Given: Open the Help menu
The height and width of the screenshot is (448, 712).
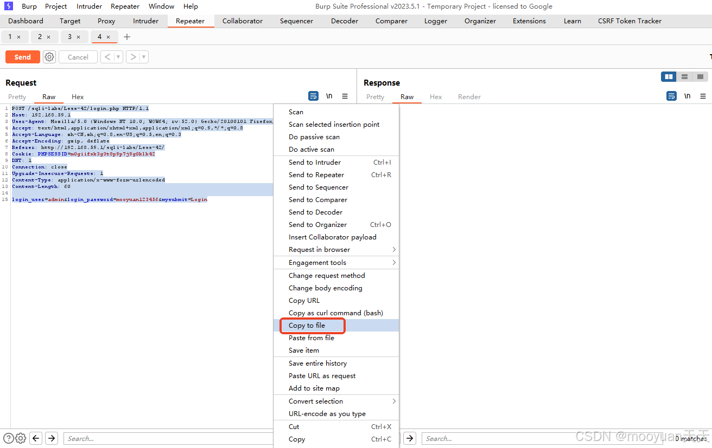Looking at the screenshot, I should tap(190, 7).
